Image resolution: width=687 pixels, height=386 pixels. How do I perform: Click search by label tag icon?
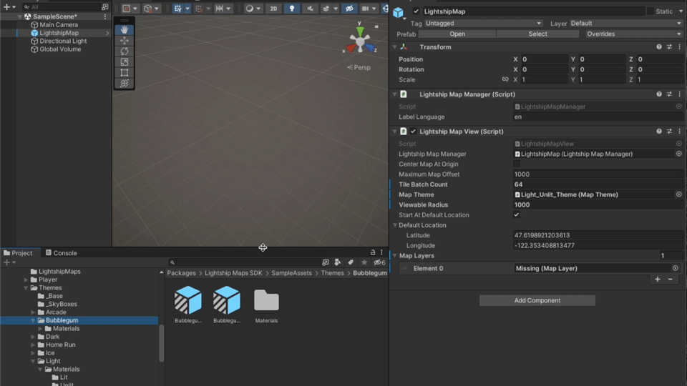(351, 262)
